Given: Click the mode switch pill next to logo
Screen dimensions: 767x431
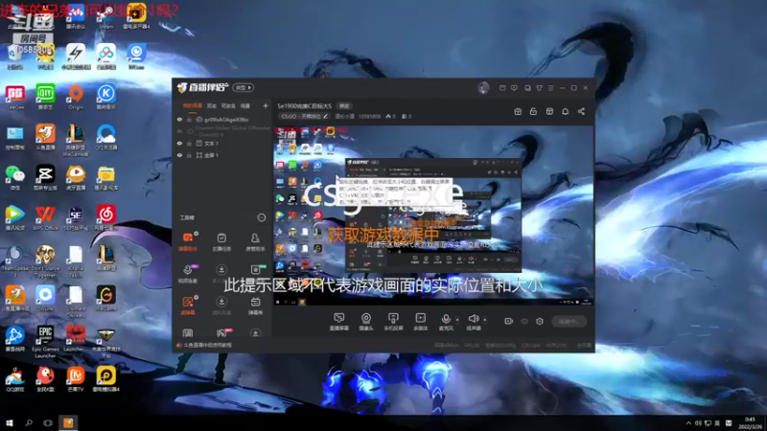Looking at the screenshot, I should 244,87.
